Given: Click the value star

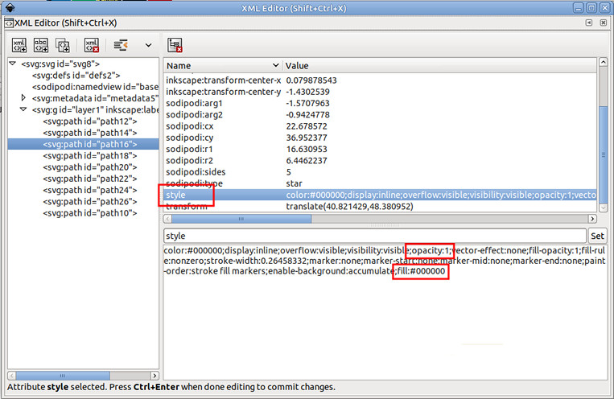Looking at the screenshot, I should click(x=294, y=183).
